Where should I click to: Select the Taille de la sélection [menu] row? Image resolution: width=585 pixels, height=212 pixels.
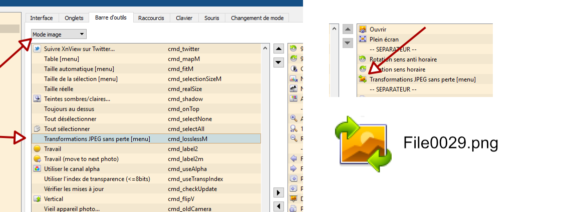pyautogui.click(x=146, y=78)
